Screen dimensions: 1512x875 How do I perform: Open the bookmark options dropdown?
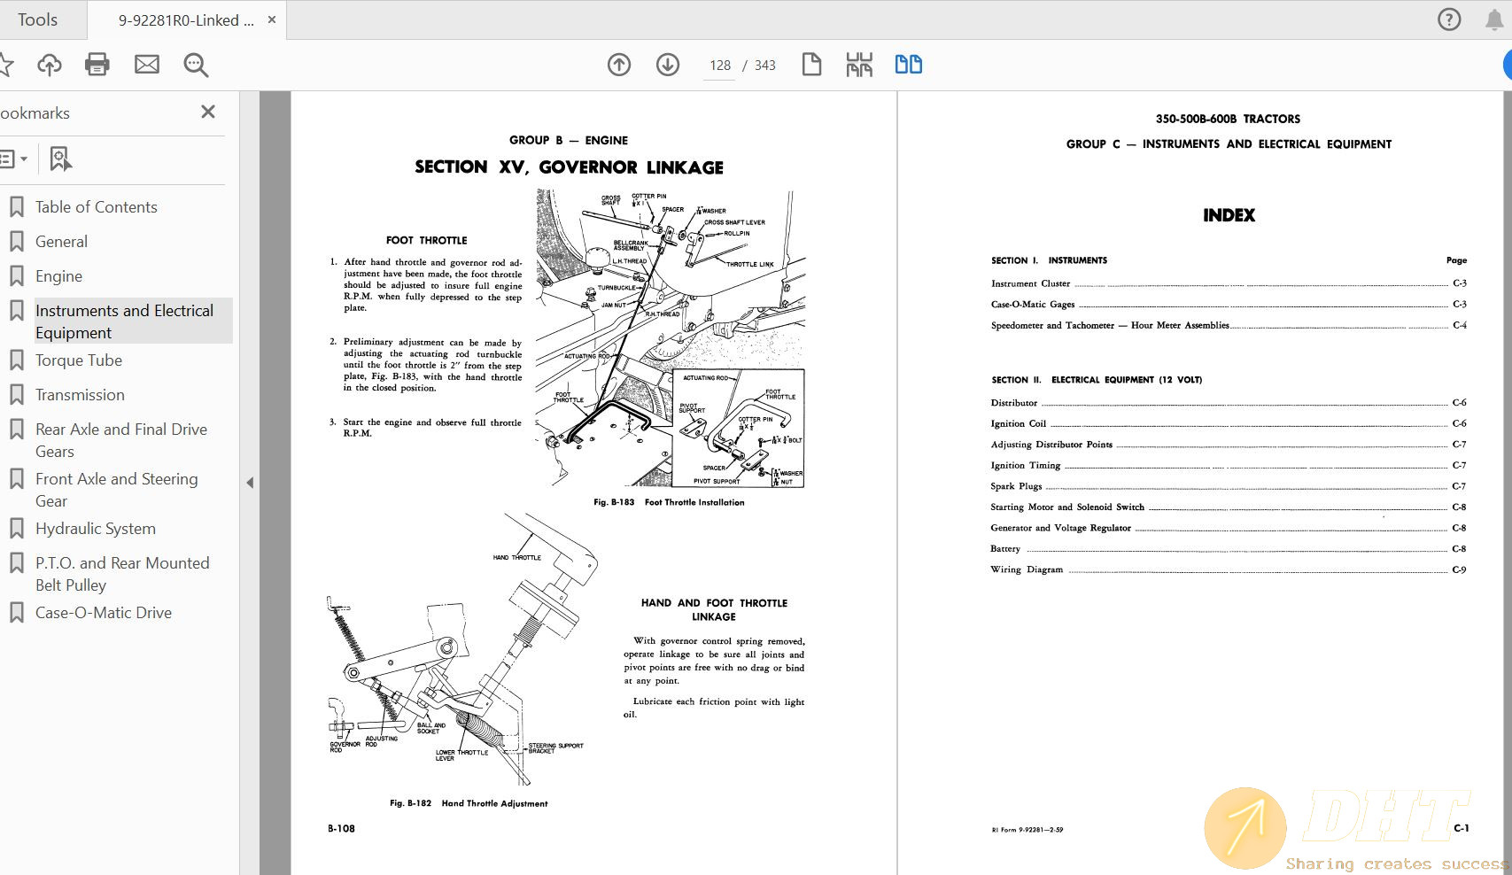point(14,159)
